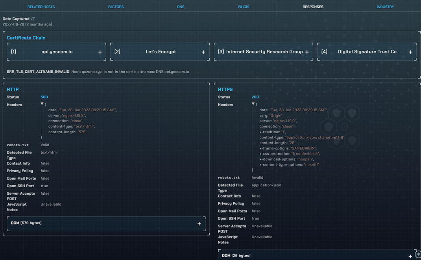Click the HTTP status code 500
Screen dimensions: 421x260
point(44,97)
